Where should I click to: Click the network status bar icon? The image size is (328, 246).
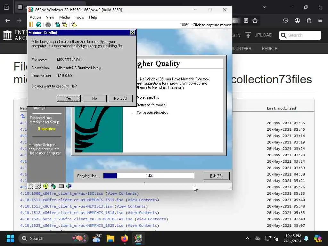point(53,186)
